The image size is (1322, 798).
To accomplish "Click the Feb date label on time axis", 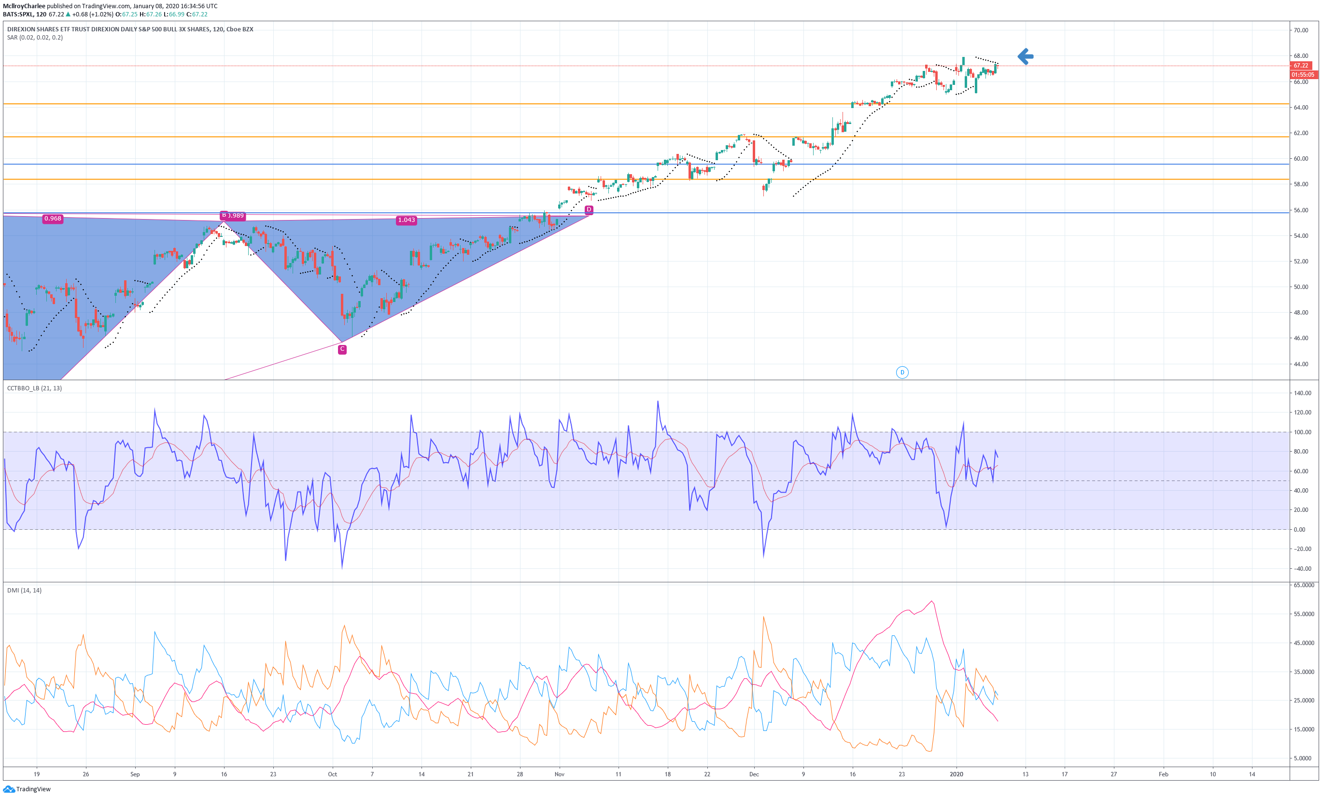I will (1163, 774).
